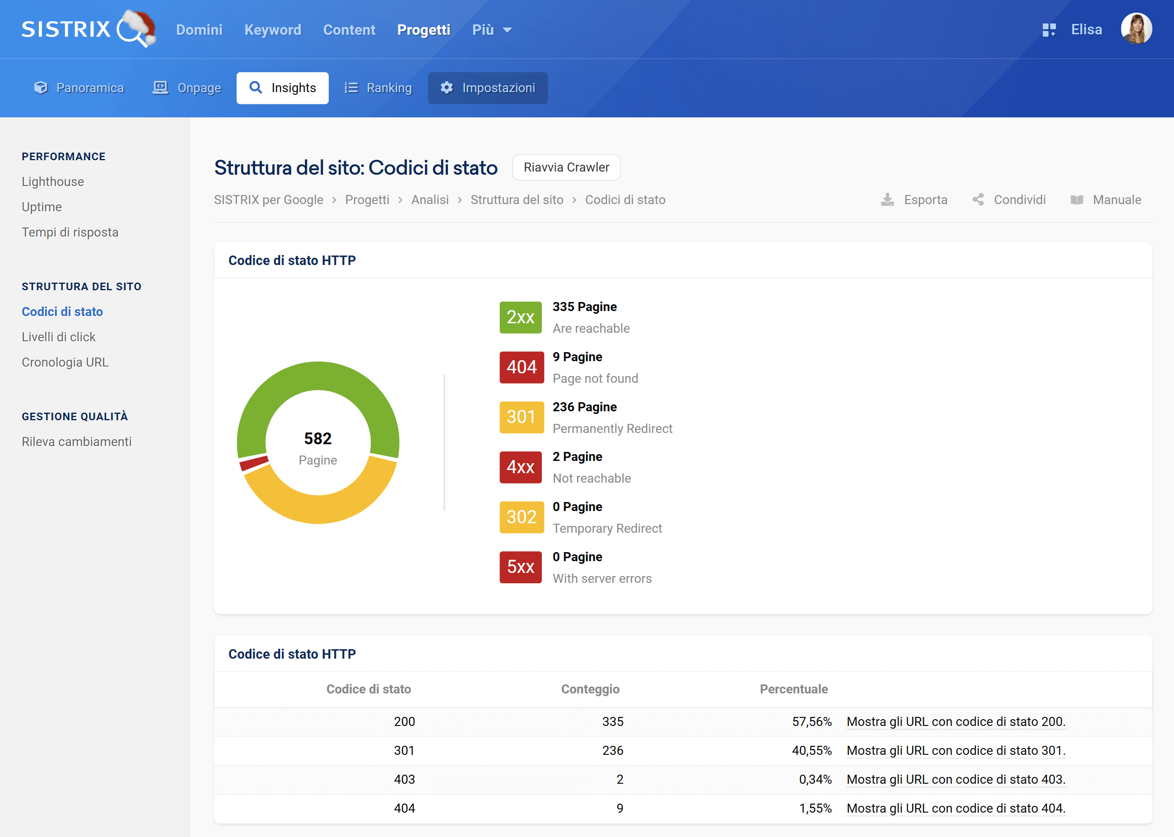Click the Condividi share icon
1174x837 pixels.
[978, 200]
